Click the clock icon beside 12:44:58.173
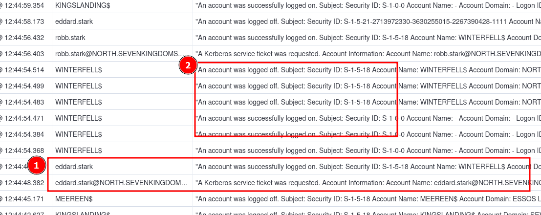Image resolution: width=541 pixels, height=215 pixels. click(x=1, y=21)
